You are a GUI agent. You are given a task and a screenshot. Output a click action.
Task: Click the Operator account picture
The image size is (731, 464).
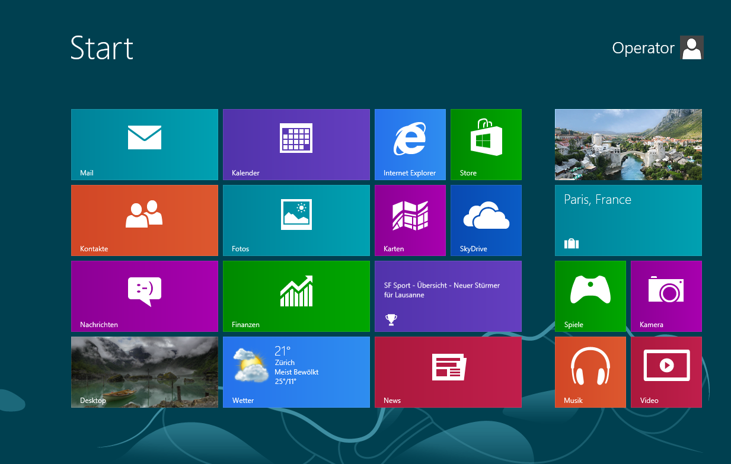(692, 47)
